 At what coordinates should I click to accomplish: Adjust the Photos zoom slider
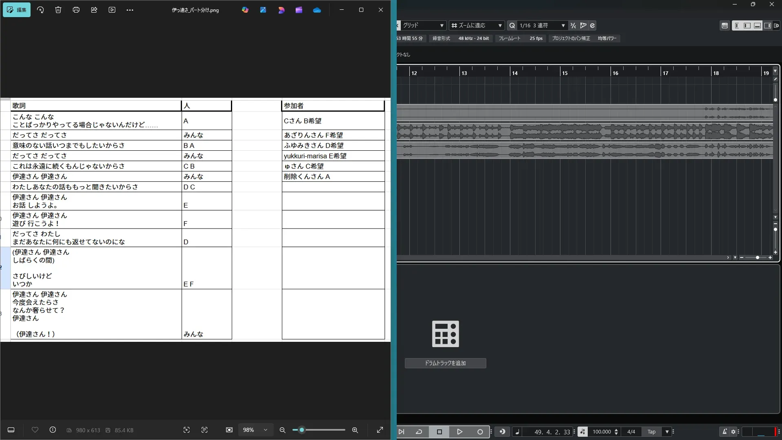point(302,430)
